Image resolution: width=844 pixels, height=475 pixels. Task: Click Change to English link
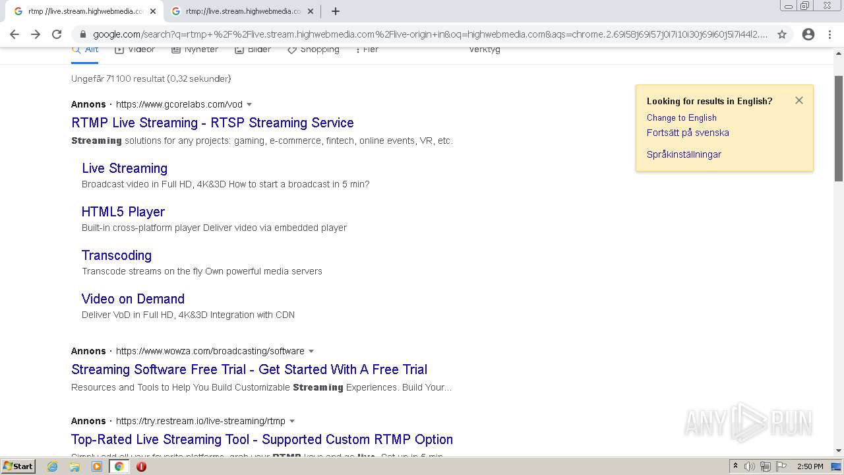pos(682,117)
